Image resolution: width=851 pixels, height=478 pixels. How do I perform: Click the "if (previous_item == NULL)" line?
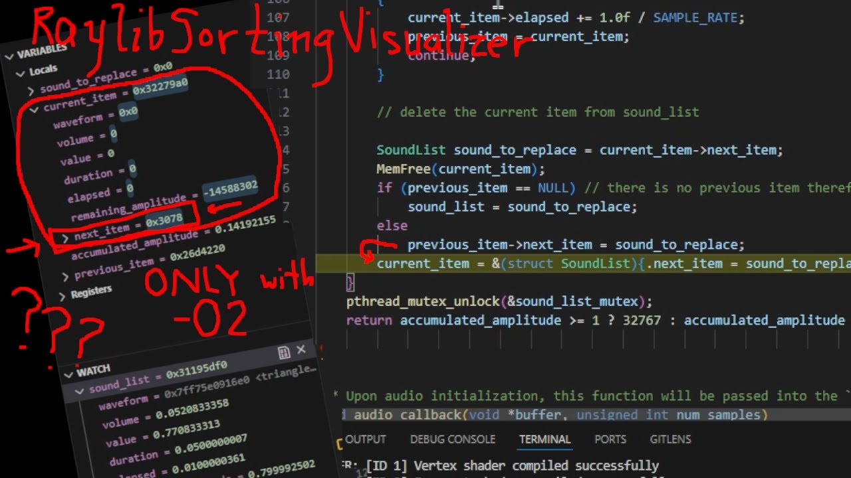614,188
